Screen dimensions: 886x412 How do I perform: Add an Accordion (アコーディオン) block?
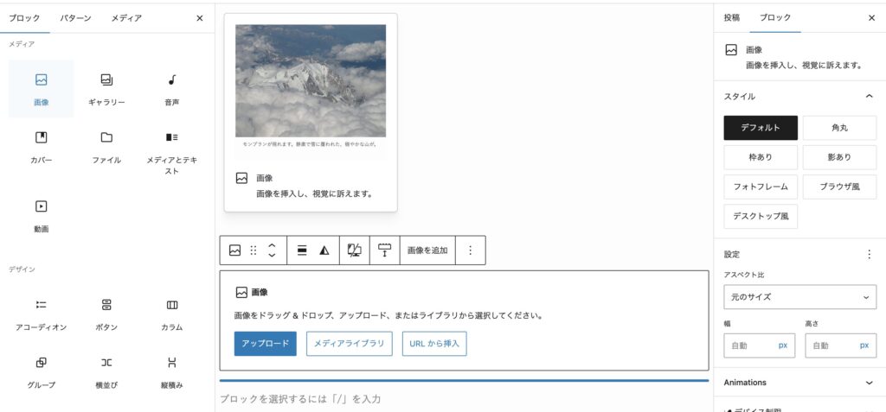41,314
